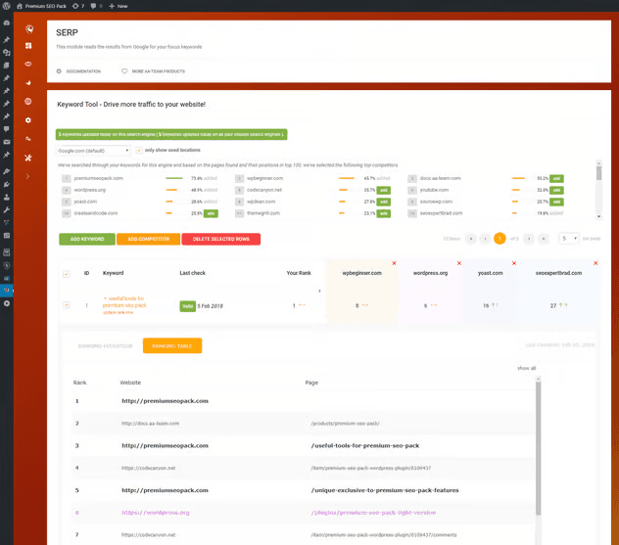Screen dimensions: 619x545
Task: Open the crossed tools icon in orange sidebar
Action: (x=28, y=158)
